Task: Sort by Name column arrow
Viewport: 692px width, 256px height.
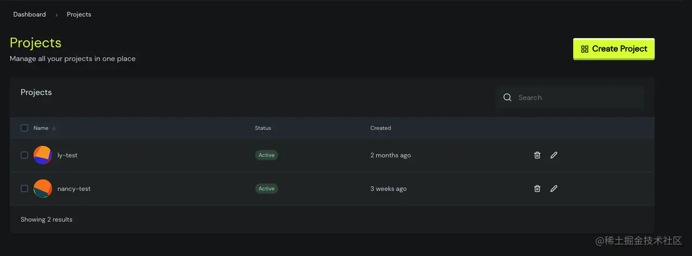Action: [54, 128]
